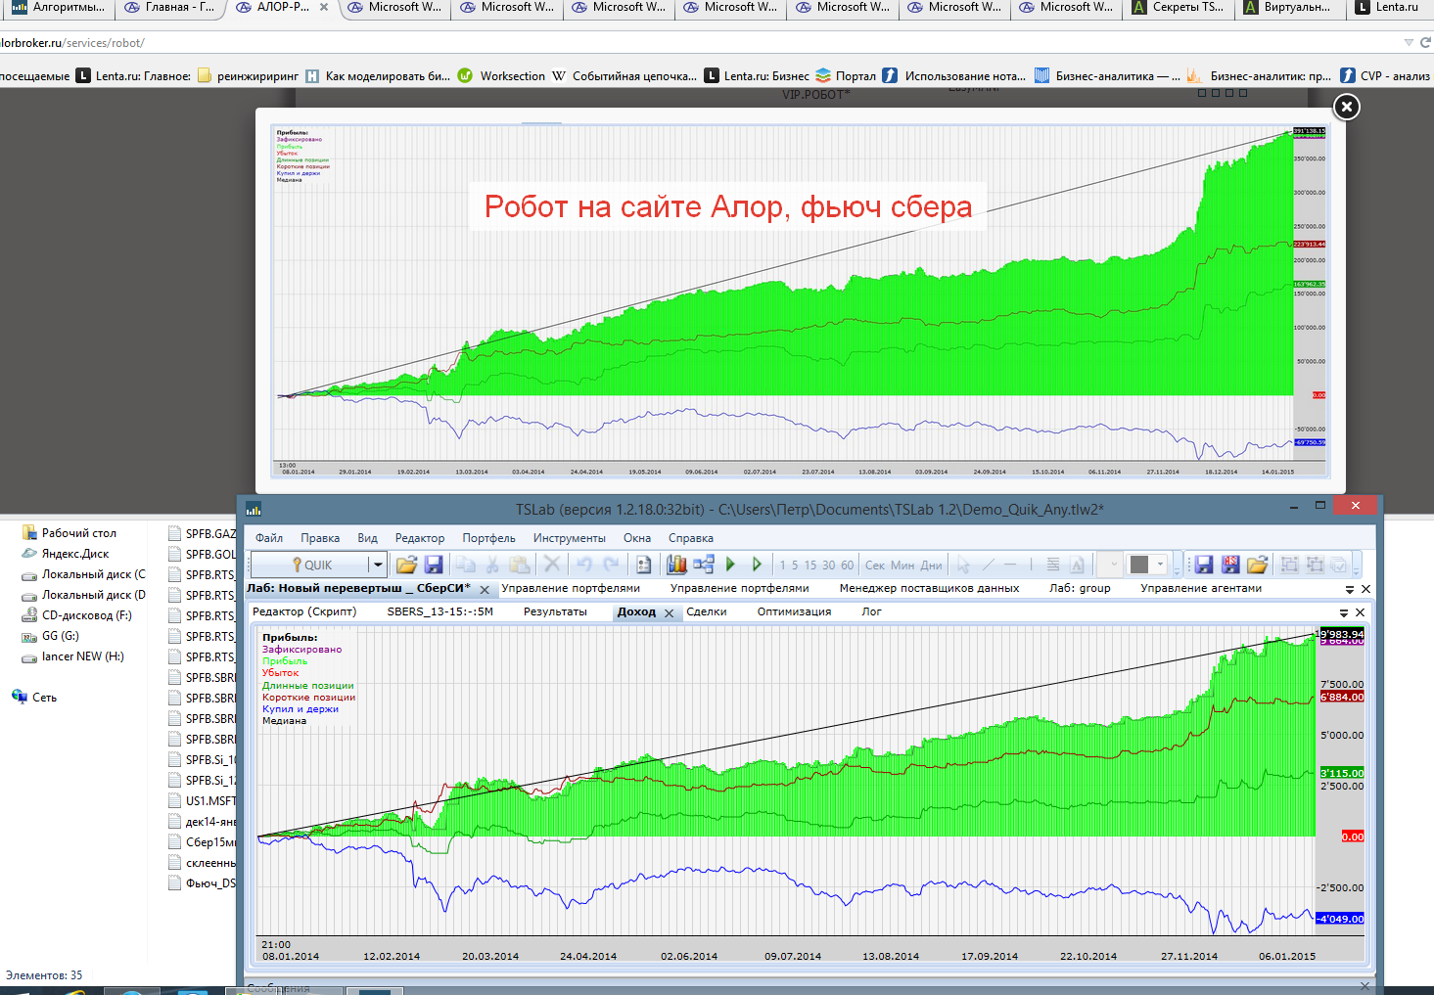Toggle the 15 interval button
This screenshot has height=995, width=1434.
coord(810,565)
